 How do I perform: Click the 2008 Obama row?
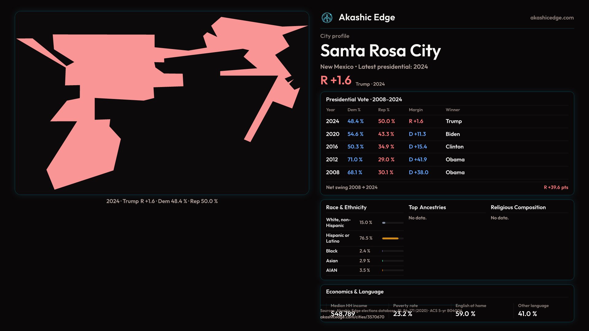[447, 173]
